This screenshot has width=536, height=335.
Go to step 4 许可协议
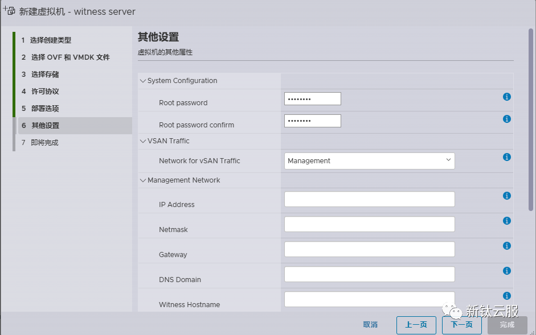[x=40, y=92]
